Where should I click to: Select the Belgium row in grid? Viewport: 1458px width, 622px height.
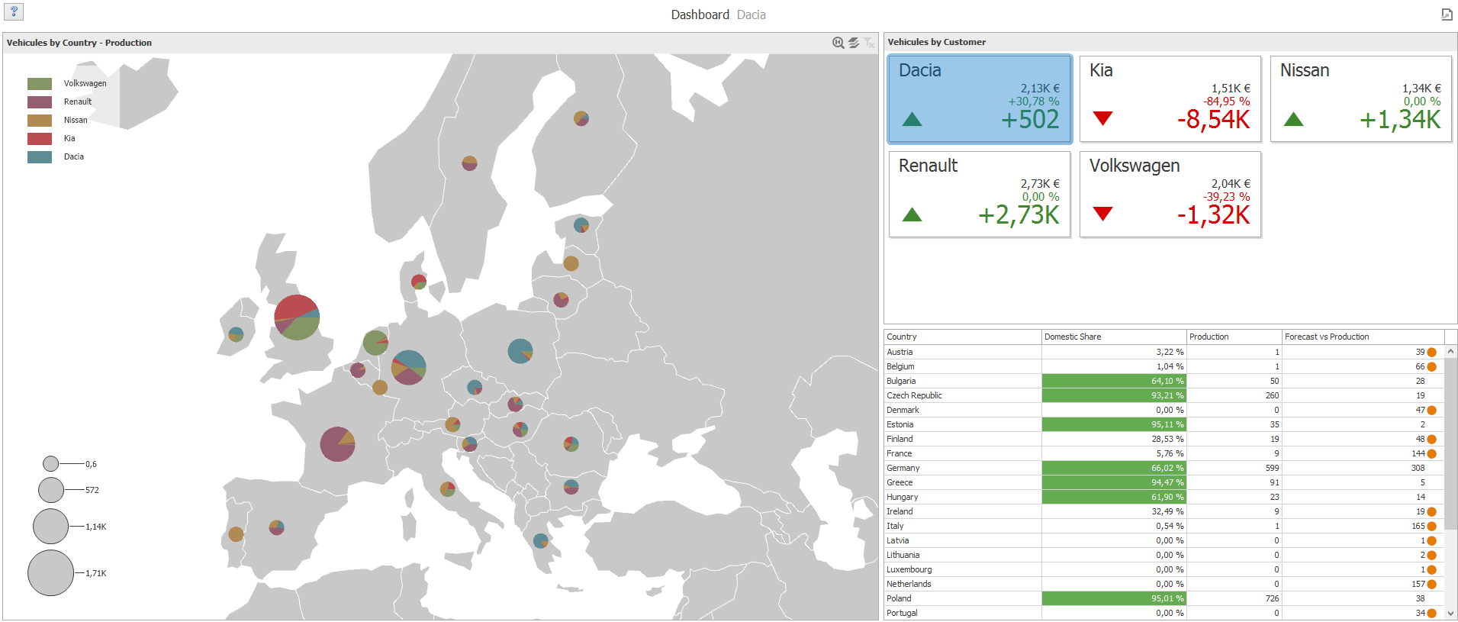click(1164, 366)
